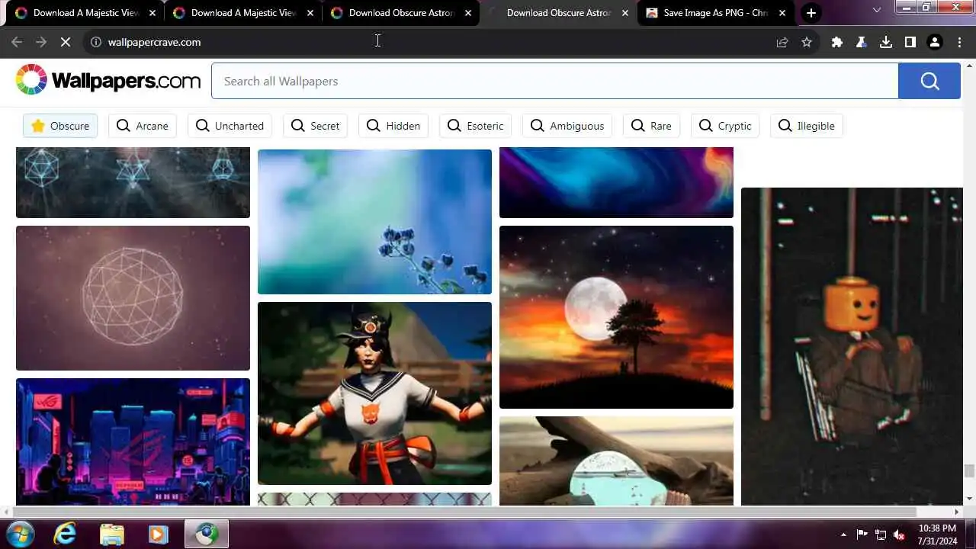976x549 pixels.
Task: Select the Uncharted search tag
Action: click(230, 126)
